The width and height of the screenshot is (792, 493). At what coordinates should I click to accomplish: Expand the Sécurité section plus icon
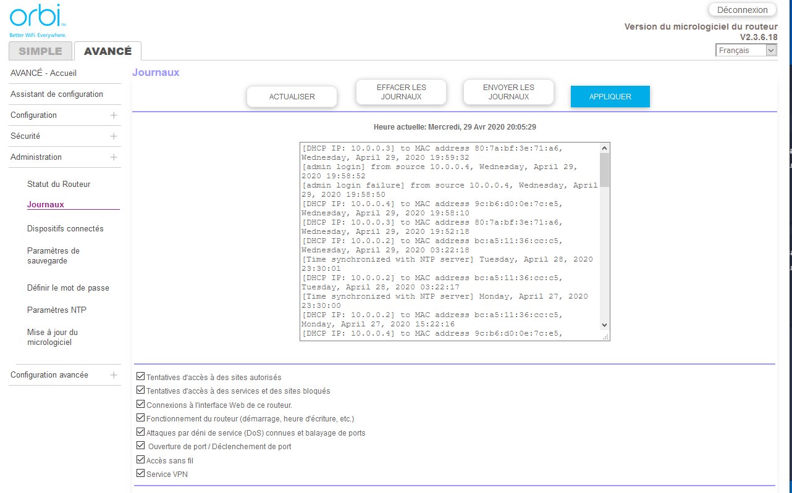114,136
